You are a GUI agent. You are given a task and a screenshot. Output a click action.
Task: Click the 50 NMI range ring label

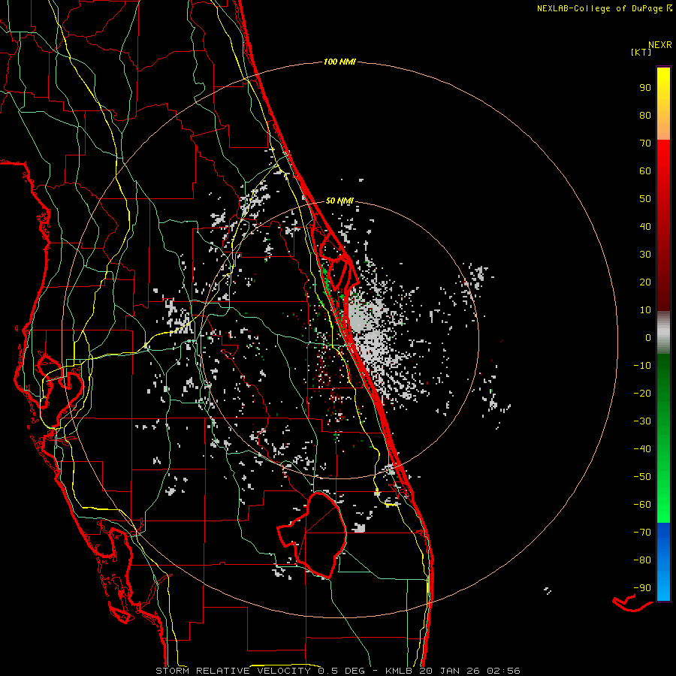[x=340, y=201]
